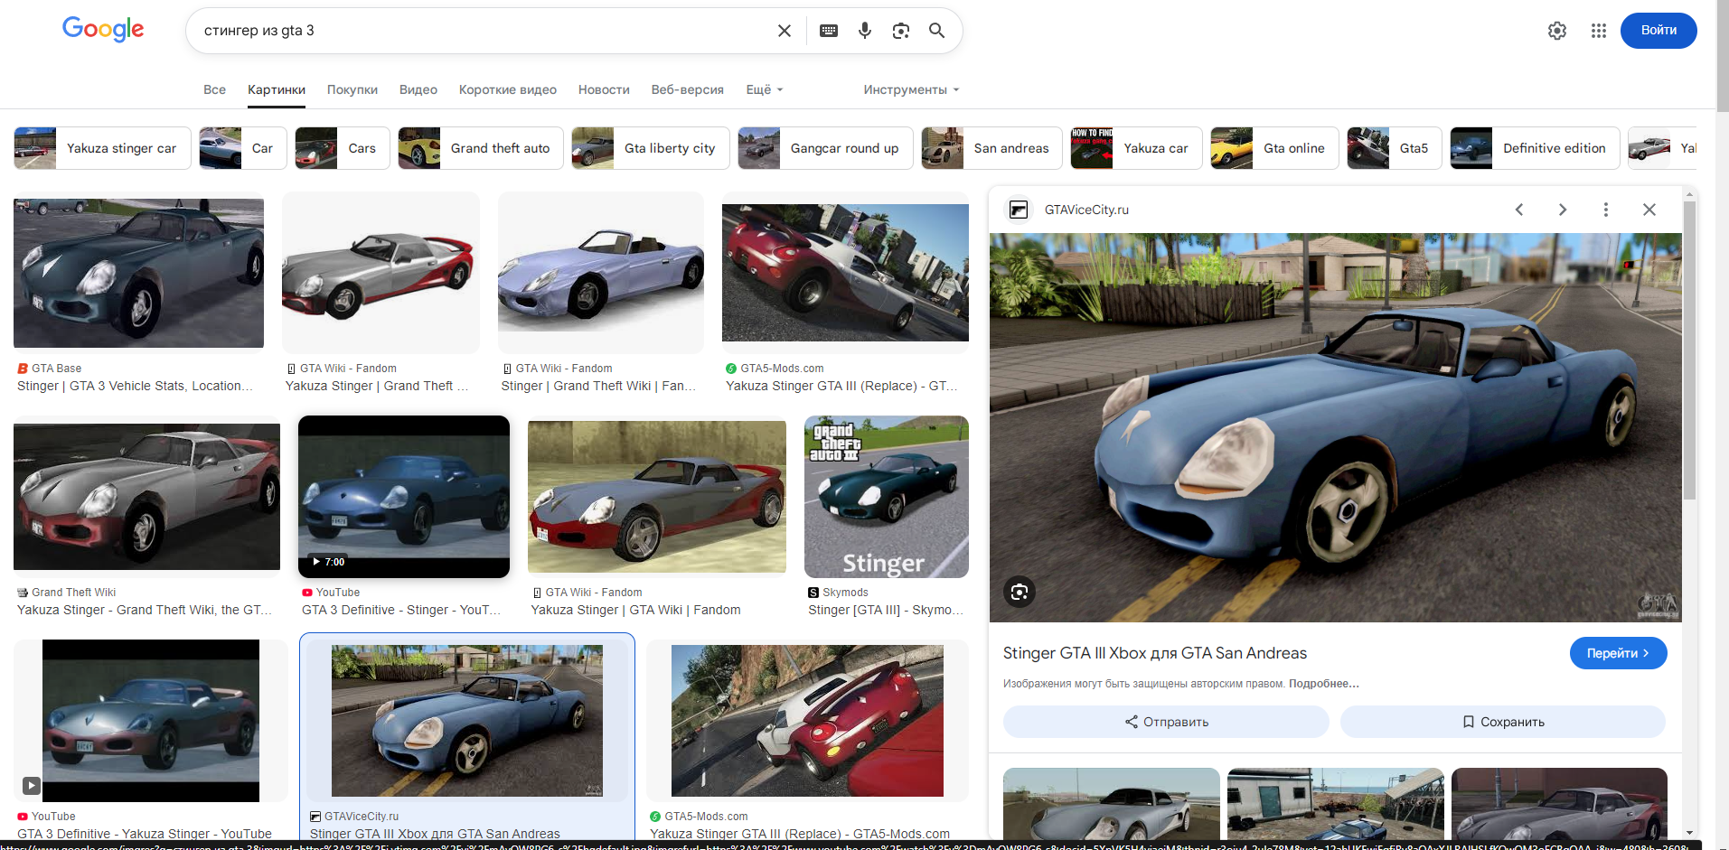Open the Google apps grid
1729x850 pixels.
(1598, 31)
